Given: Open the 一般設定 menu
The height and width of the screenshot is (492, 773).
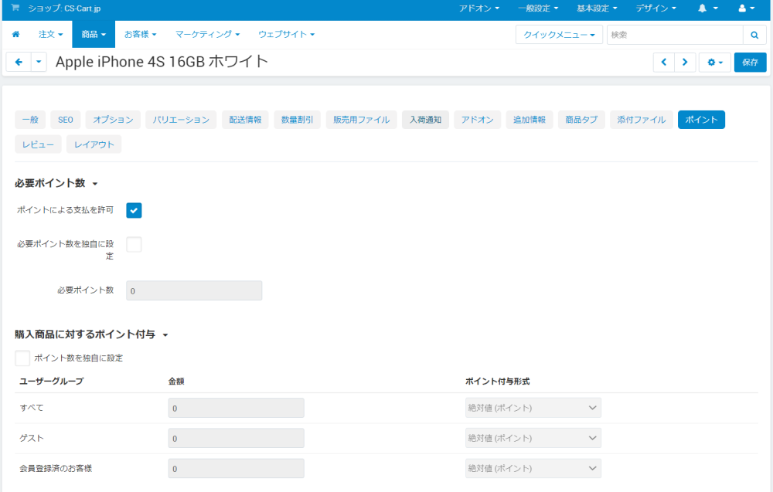Looking at the screenshot, I should pos(538,8).
